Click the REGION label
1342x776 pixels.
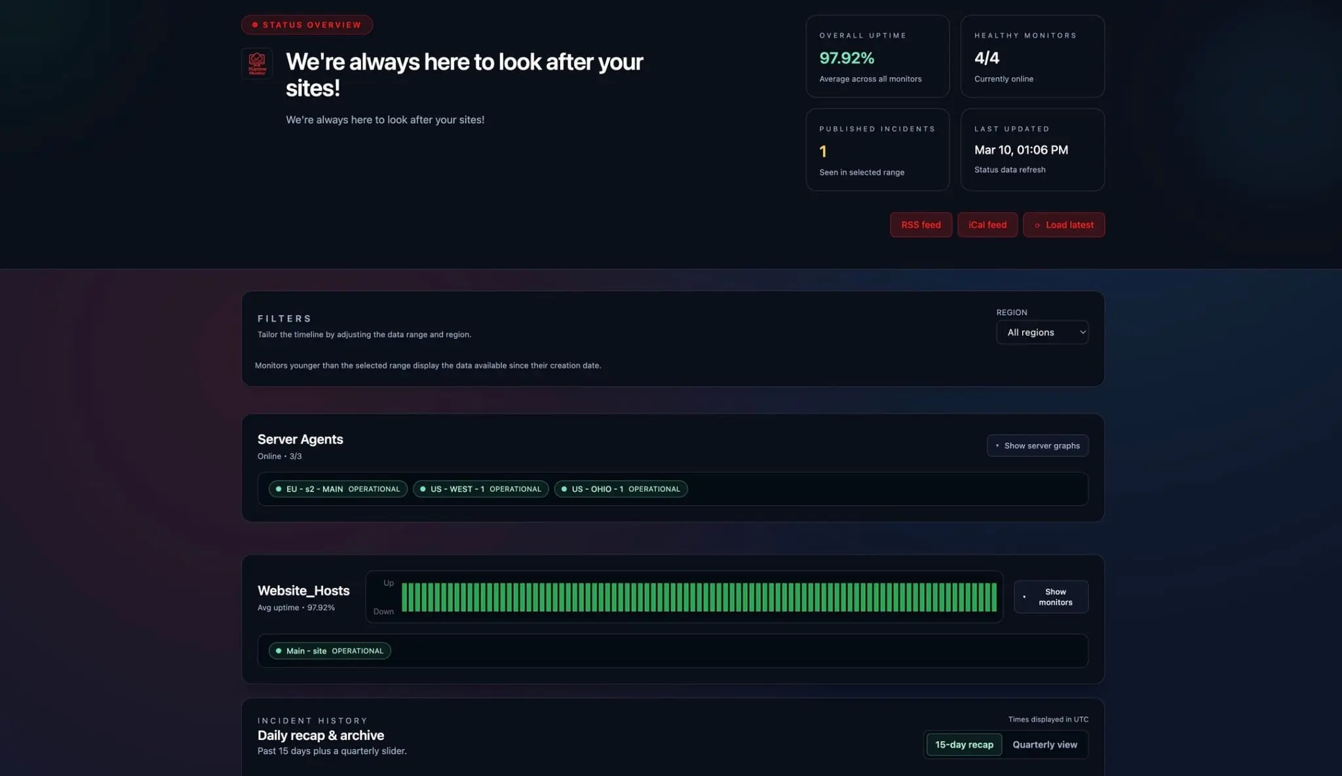tap(1012, 312)
